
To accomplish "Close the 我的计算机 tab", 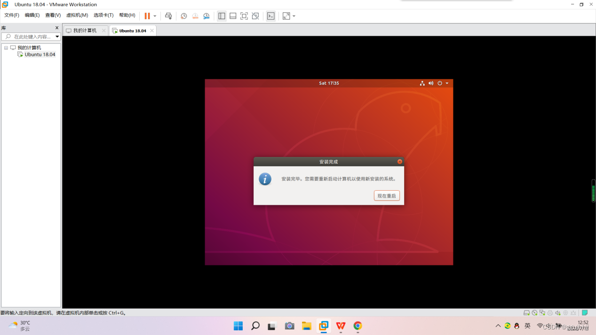I will 104,31.
